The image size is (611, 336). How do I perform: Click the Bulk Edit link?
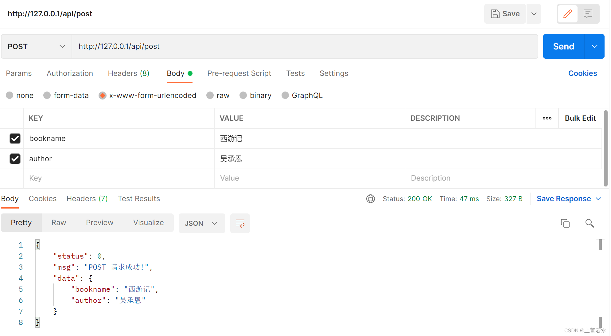tap(580, 118)
